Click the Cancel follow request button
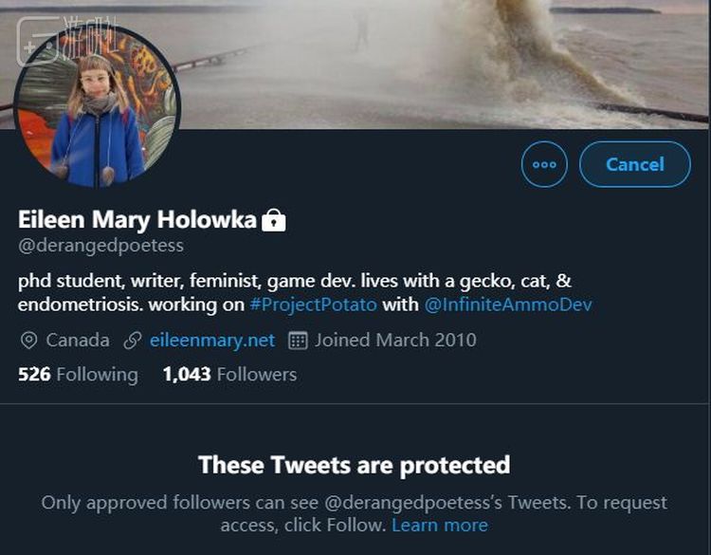The width and height of the screenshot is (711, 555). coord(634,164)
